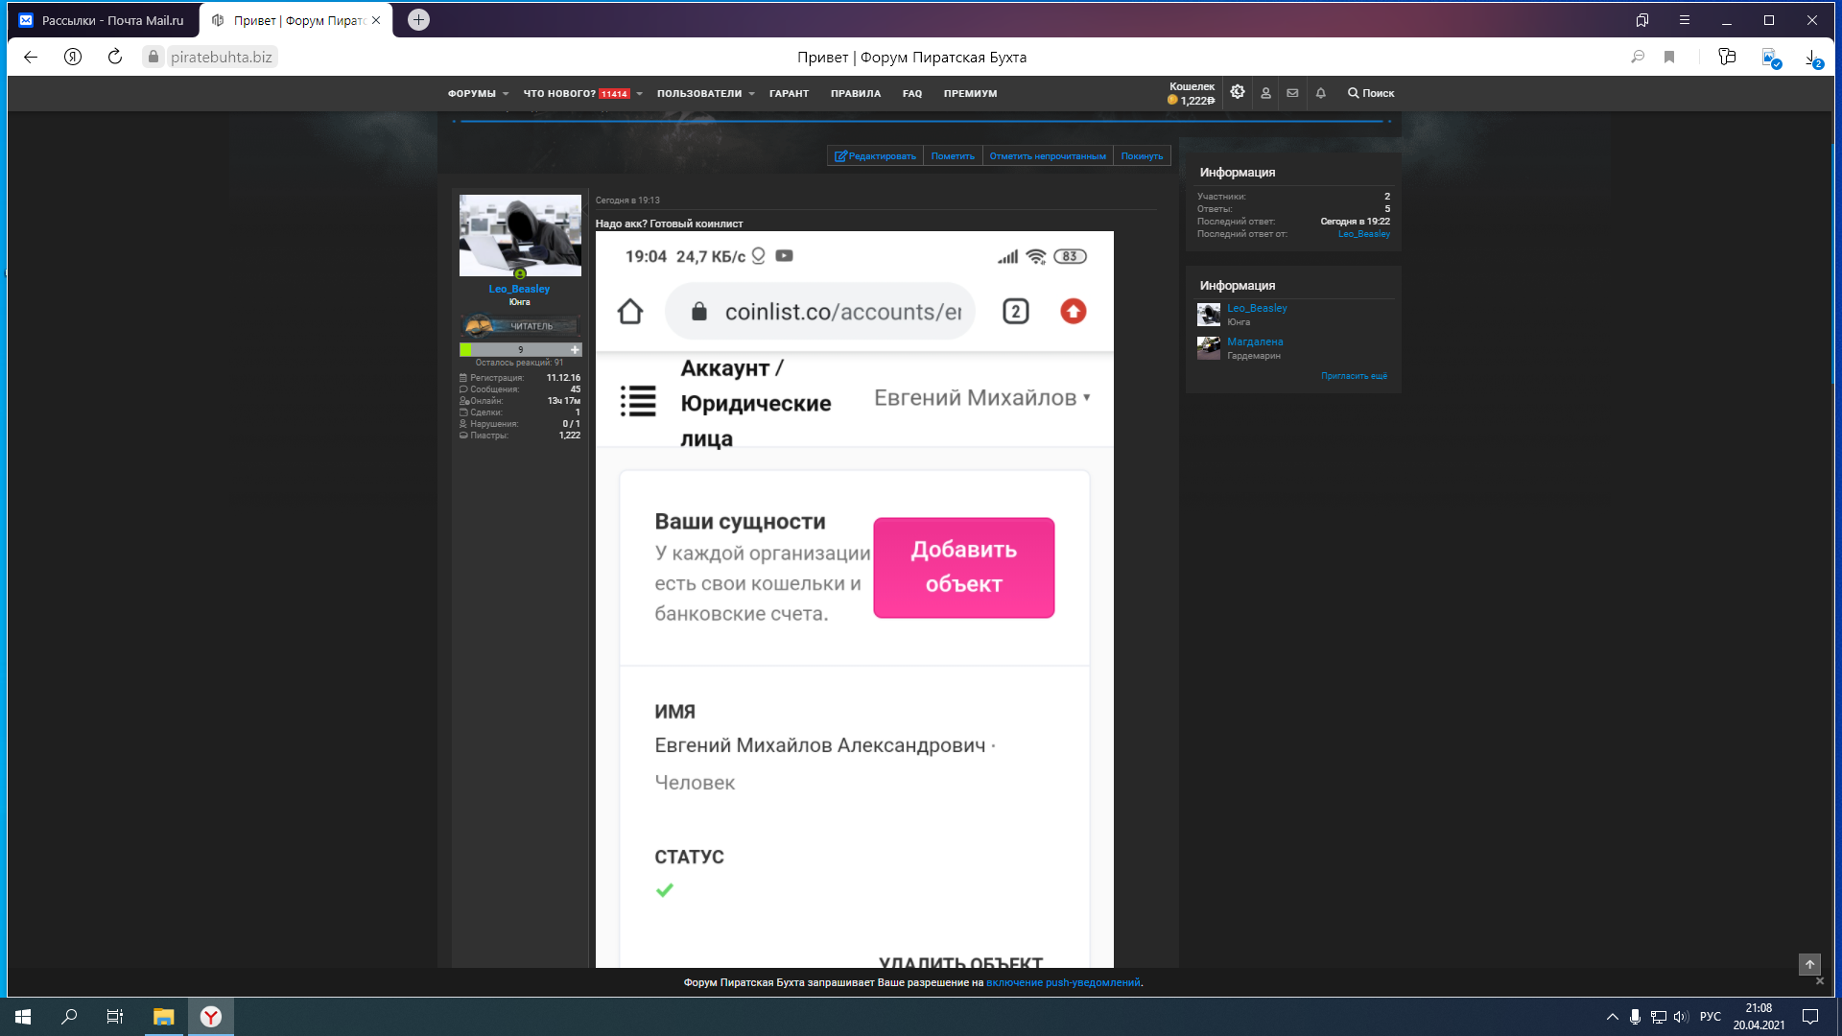The height and width of the screenshot is (1036, 1842).
Task: Switch to the Рассылки Mail.ru tab
Action: [x=104, y=20]
